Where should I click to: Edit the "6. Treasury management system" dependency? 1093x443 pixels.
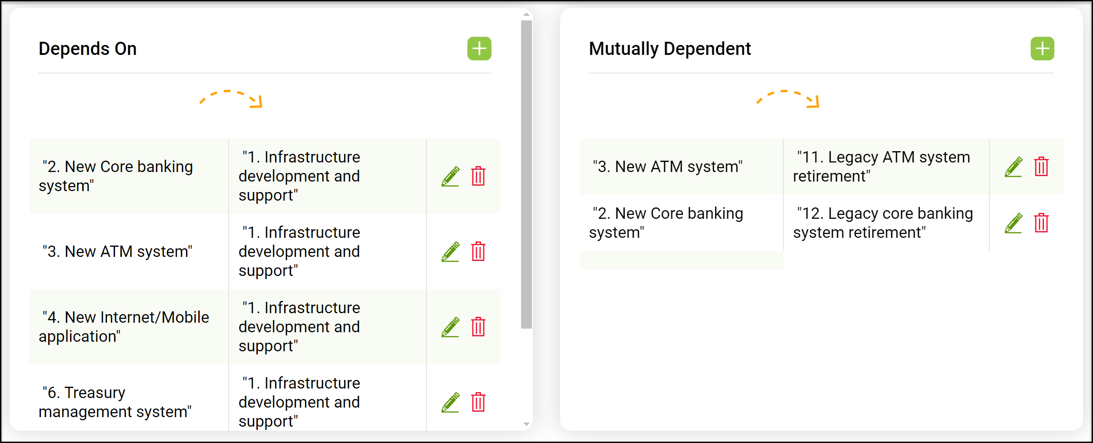pos(451,402)
